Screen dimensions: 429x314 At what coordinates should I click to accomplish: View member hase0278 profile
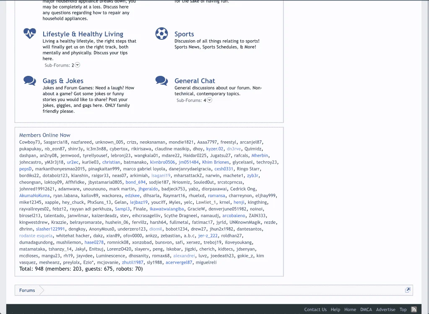pos(94,242)
